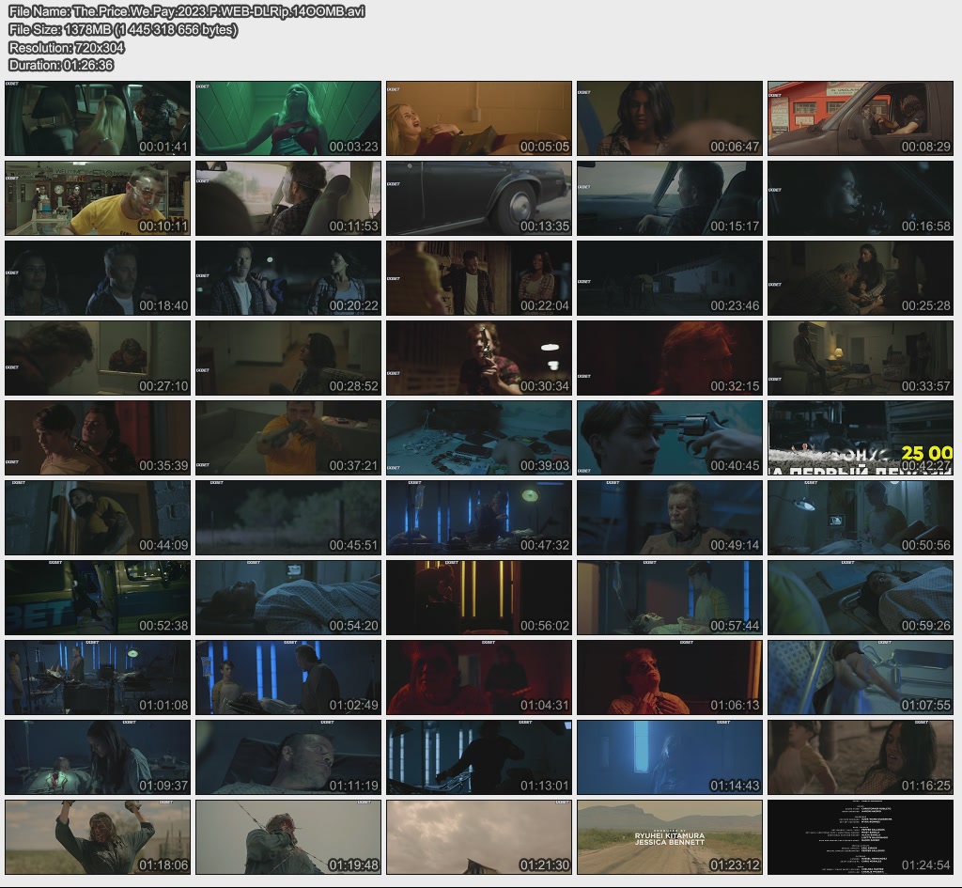This screenshot has height=888, width=962.
Task: Select the green-lit frame at 00:03:23
Action: (x=288, y=118)
